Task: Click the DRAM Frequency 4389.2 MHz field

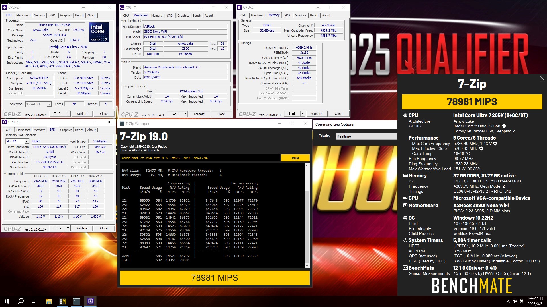Action: (304, 48)
